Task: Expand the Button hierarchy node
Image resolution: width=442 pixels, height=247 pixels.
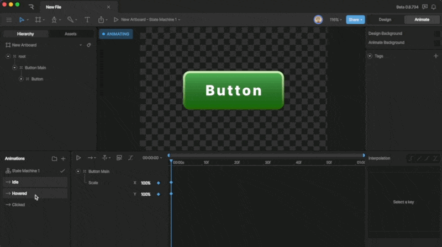Action: pyautogui.click(x=21, y=79)
